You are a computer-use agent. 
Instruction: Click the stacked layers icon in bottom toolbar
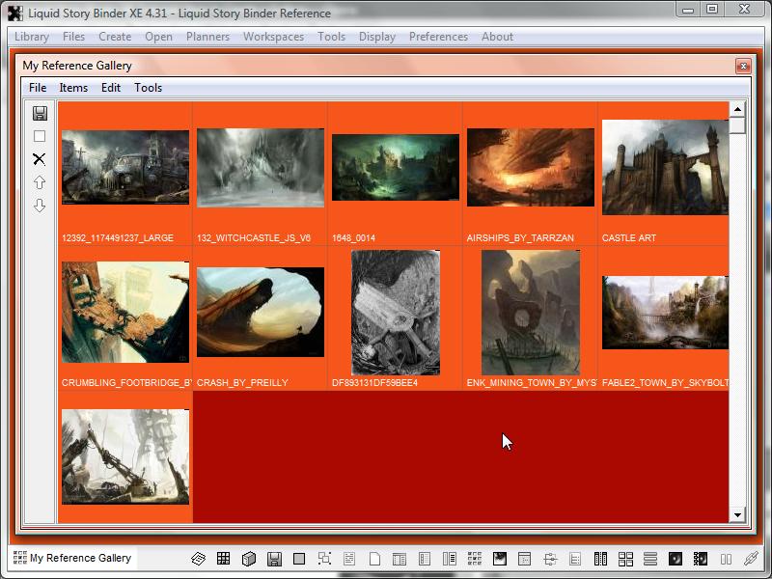coord(198,559)
